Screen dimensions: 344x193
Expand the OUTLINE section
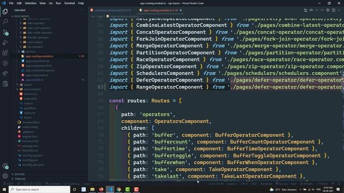[x=19, y=174]
